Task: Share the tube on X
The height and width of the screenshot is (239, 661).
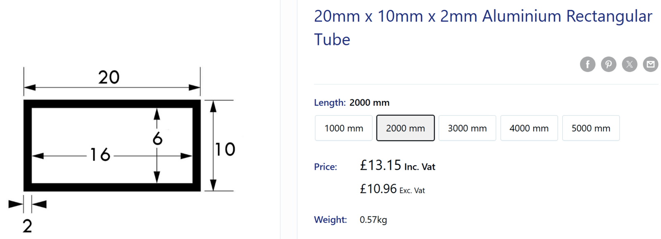Action: (x=630, y=64)
